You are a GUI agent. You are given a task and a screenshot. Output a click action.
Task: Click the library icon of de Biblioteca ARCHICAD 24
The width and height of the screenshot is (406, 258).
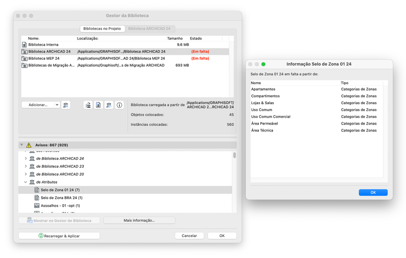32,159
